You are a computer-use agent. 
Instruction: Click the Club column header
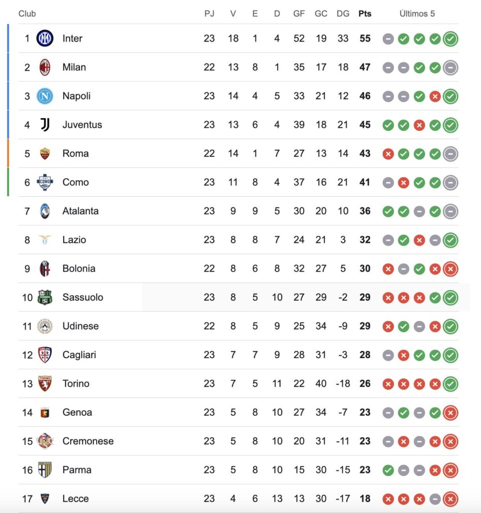[27, 14]
